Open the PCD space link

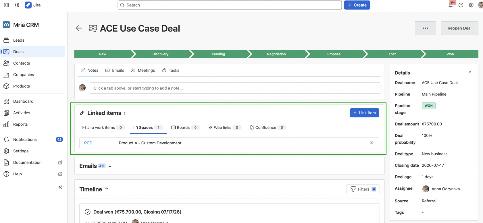[88, 143]
